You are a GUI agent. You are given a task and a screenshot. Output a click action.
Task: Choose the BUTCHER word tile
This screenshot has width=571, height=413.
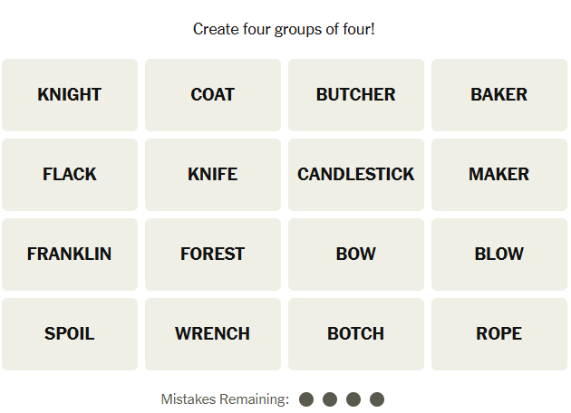[x=356, y=95]
